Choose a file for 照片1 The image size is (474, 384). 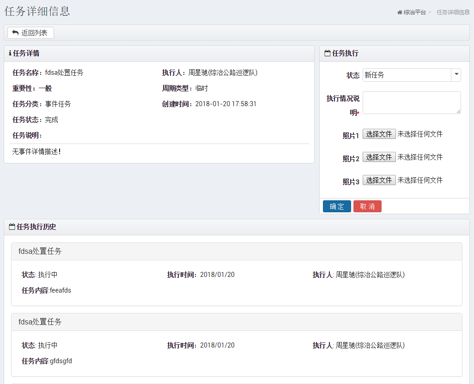pos(379,134)
